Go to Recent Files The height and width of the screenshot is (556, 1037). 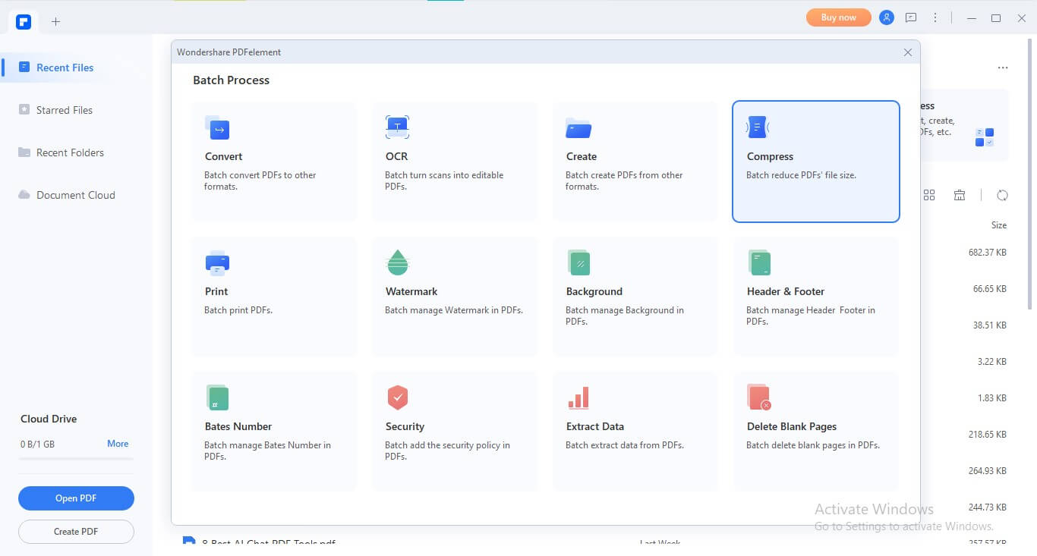coord(76,68)
